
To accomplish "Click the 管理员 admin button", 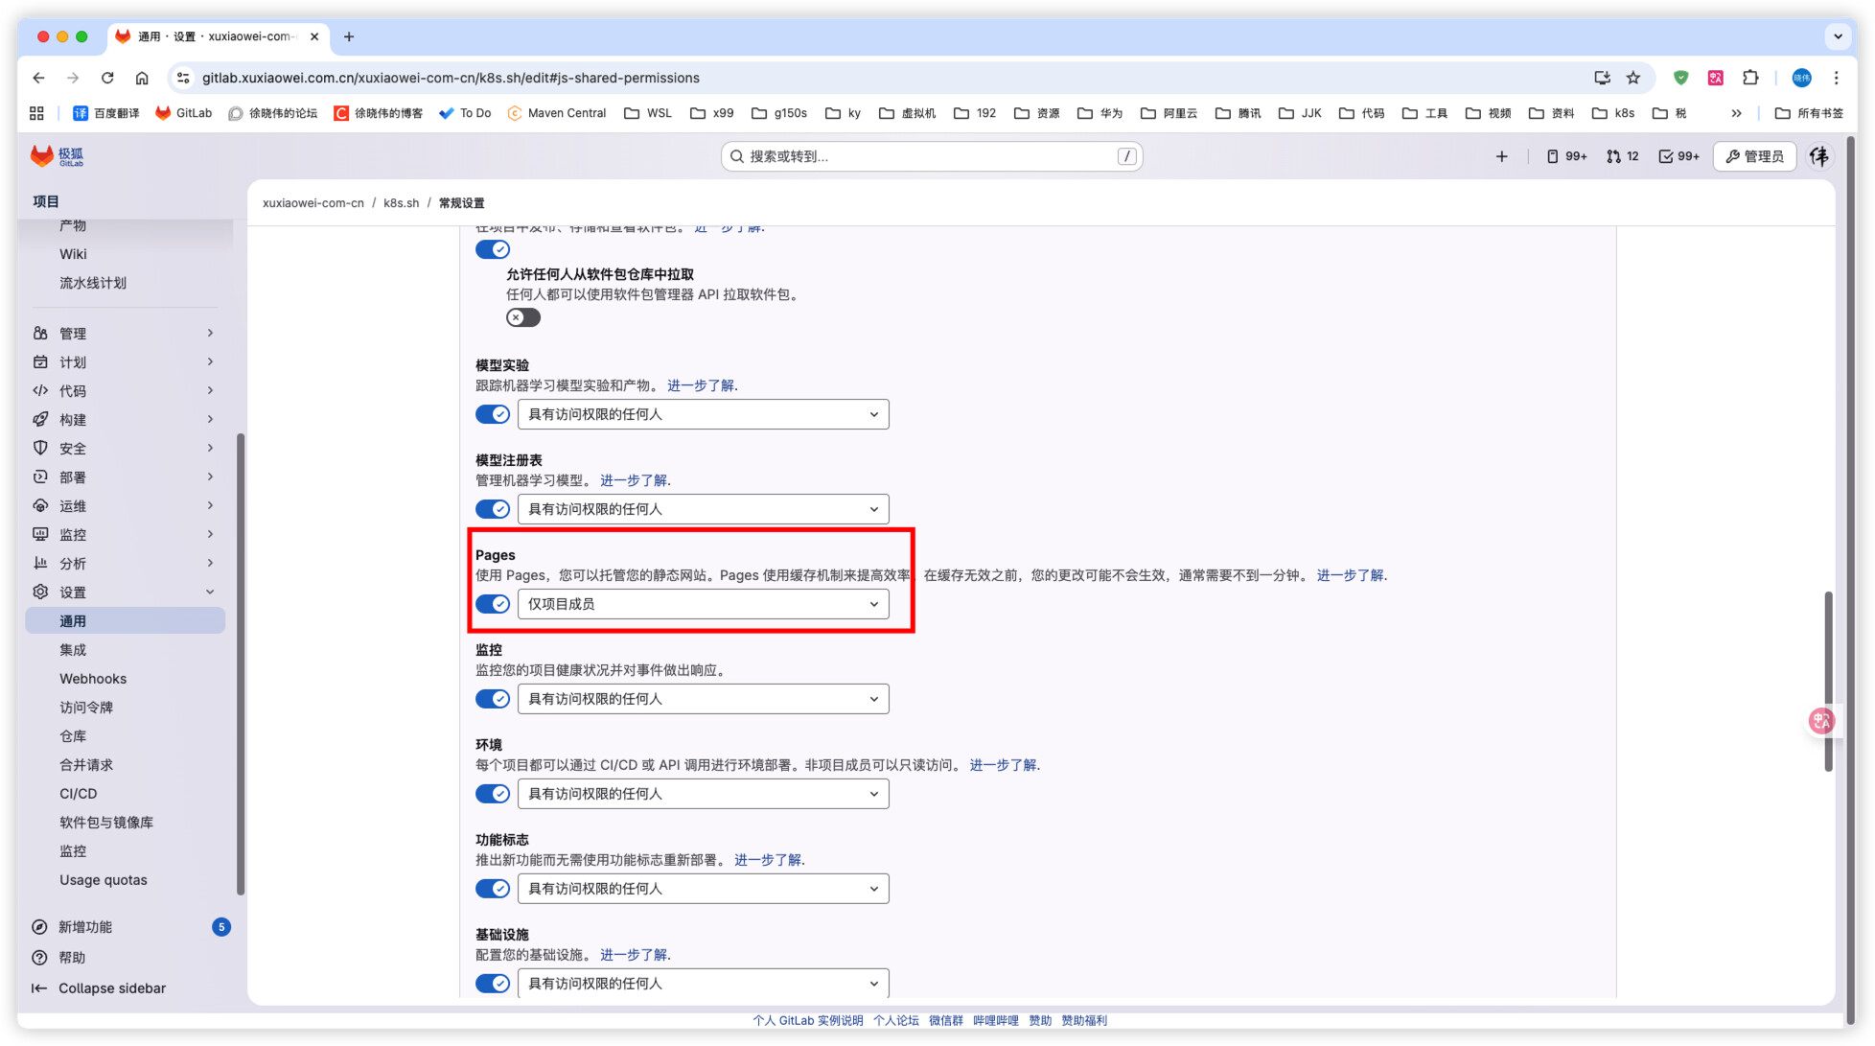I will pos(1754,156).
